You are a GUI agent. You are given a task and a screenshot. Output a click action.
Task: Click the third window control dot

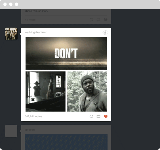(16, 4)
